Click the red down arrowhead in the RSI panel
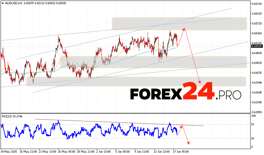 [x=188, y=143]
